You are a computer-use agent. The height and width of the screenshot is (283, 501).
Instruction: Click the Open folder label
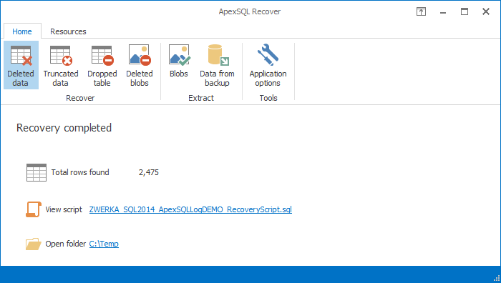point(66,244)
